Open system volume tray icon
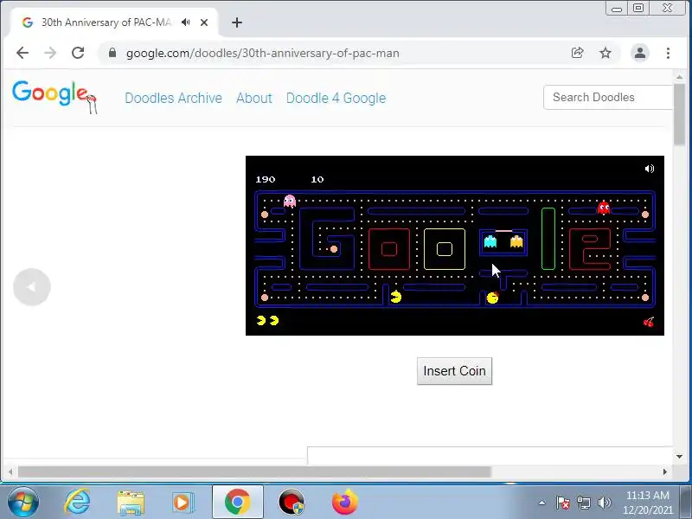692x519 pixels. (604, 503)
